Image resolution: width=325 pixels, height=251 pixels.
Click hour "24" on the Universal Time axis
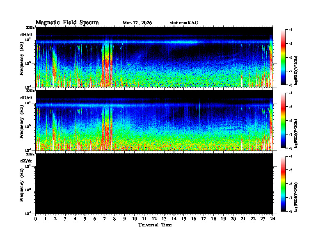[273, 219]
